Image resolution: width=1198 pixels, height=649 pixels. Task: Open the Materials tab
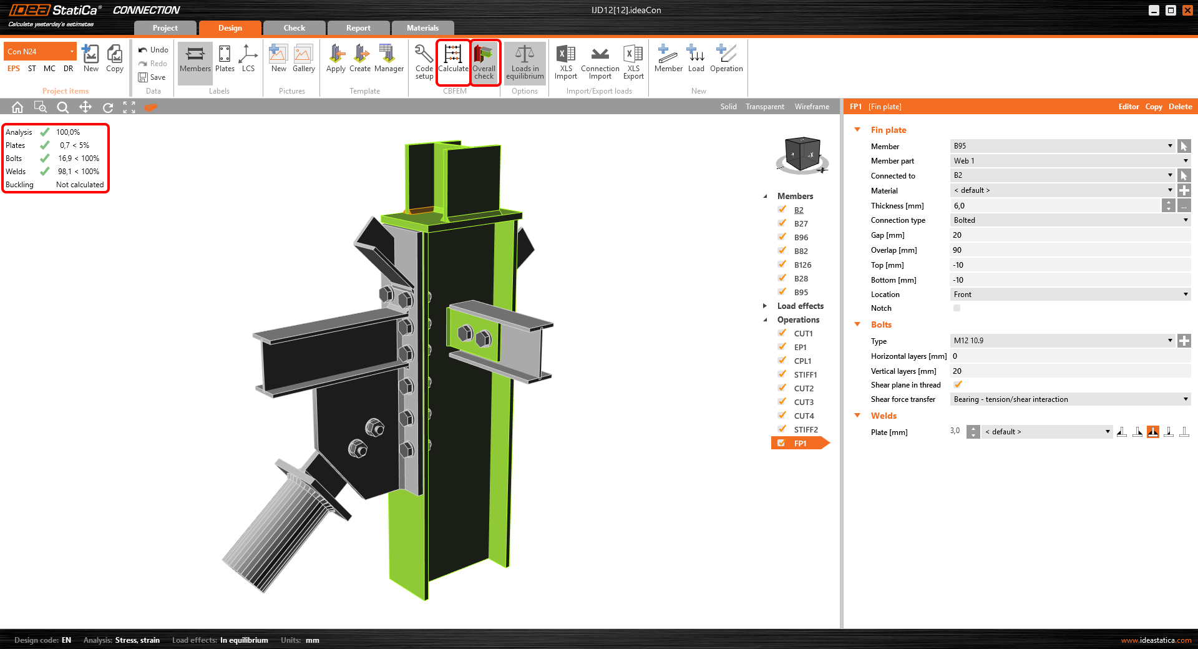click(422, 28)
